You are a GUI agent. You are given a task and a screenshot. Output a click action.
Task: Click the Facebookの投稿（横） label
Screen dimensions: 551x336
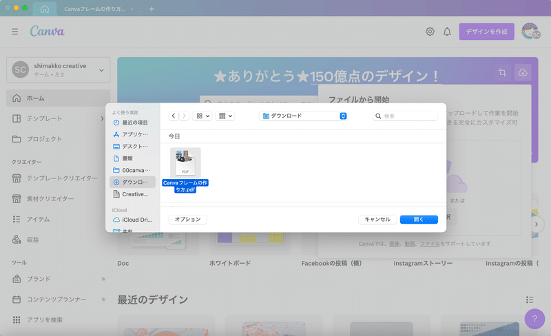pos(331,263)
